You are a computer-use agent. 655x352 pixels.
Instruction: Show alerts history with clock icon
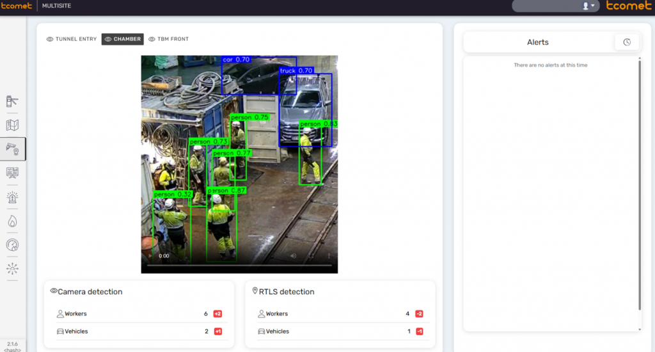627,42
